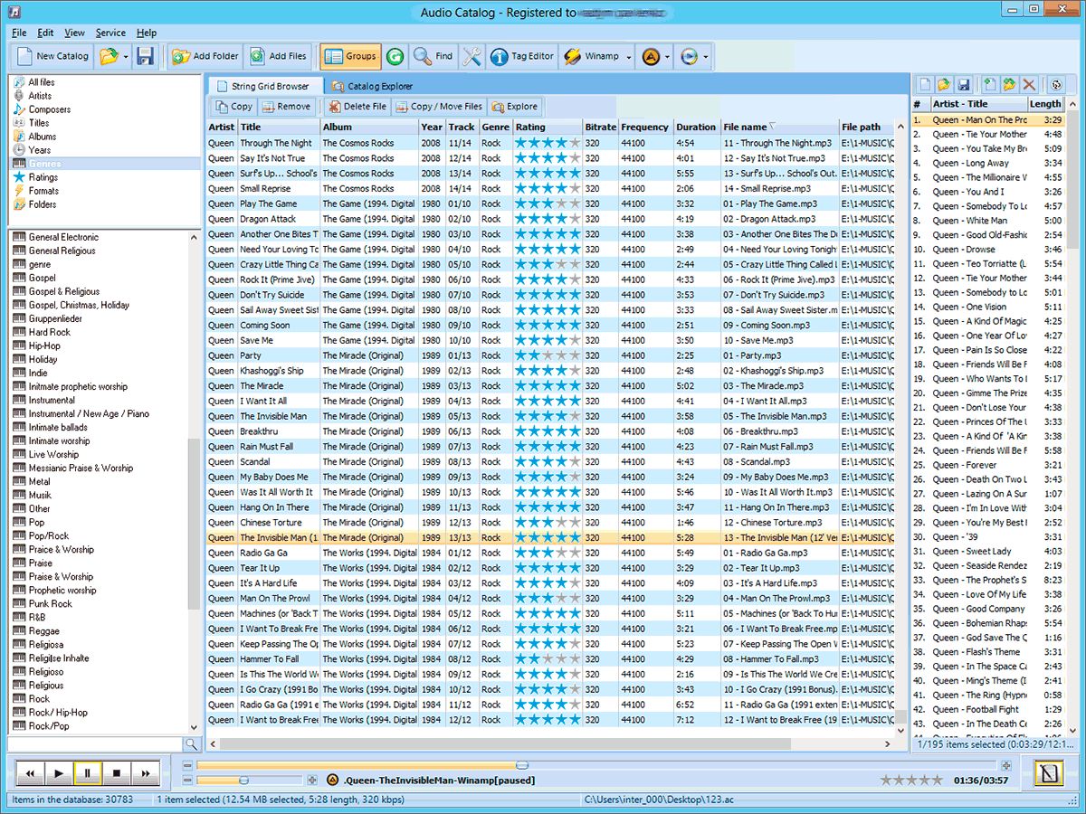1086x814 pixels.
Task: Open the Help menu
Action: pyautogui.click(x=146, y=33)
